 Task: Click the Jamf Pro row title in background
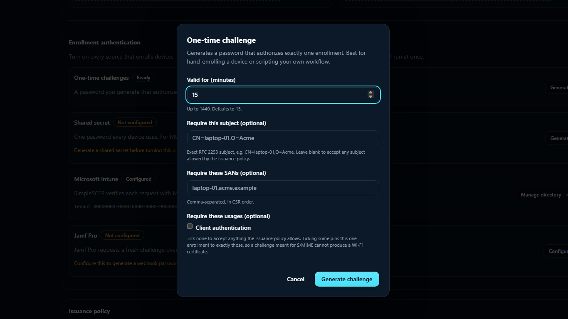point(86,236)
